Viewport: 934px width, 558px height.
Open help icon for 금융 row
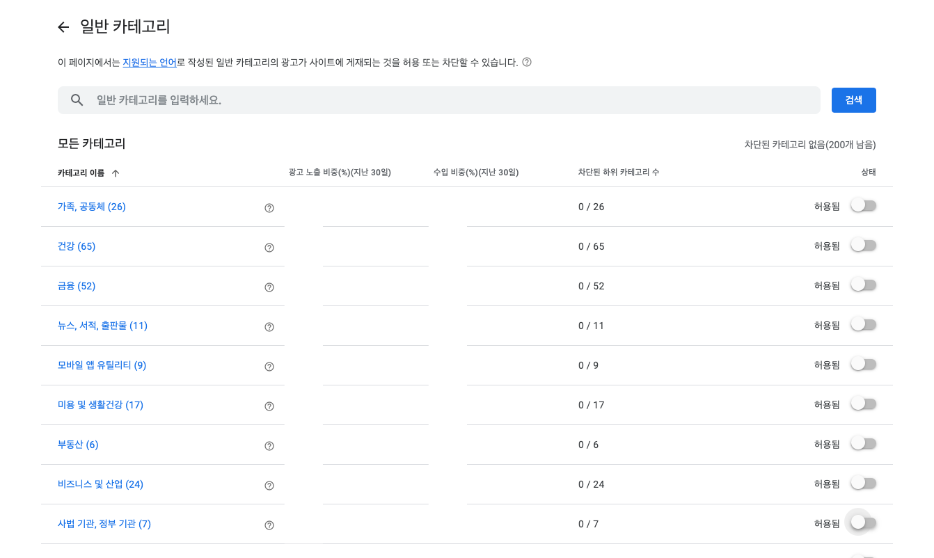[269, 287]
